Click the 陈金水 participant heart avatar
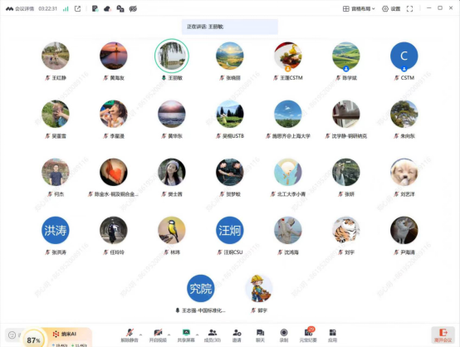The width and height of the screenshot is (460, 347). click(x=114, y=172)
